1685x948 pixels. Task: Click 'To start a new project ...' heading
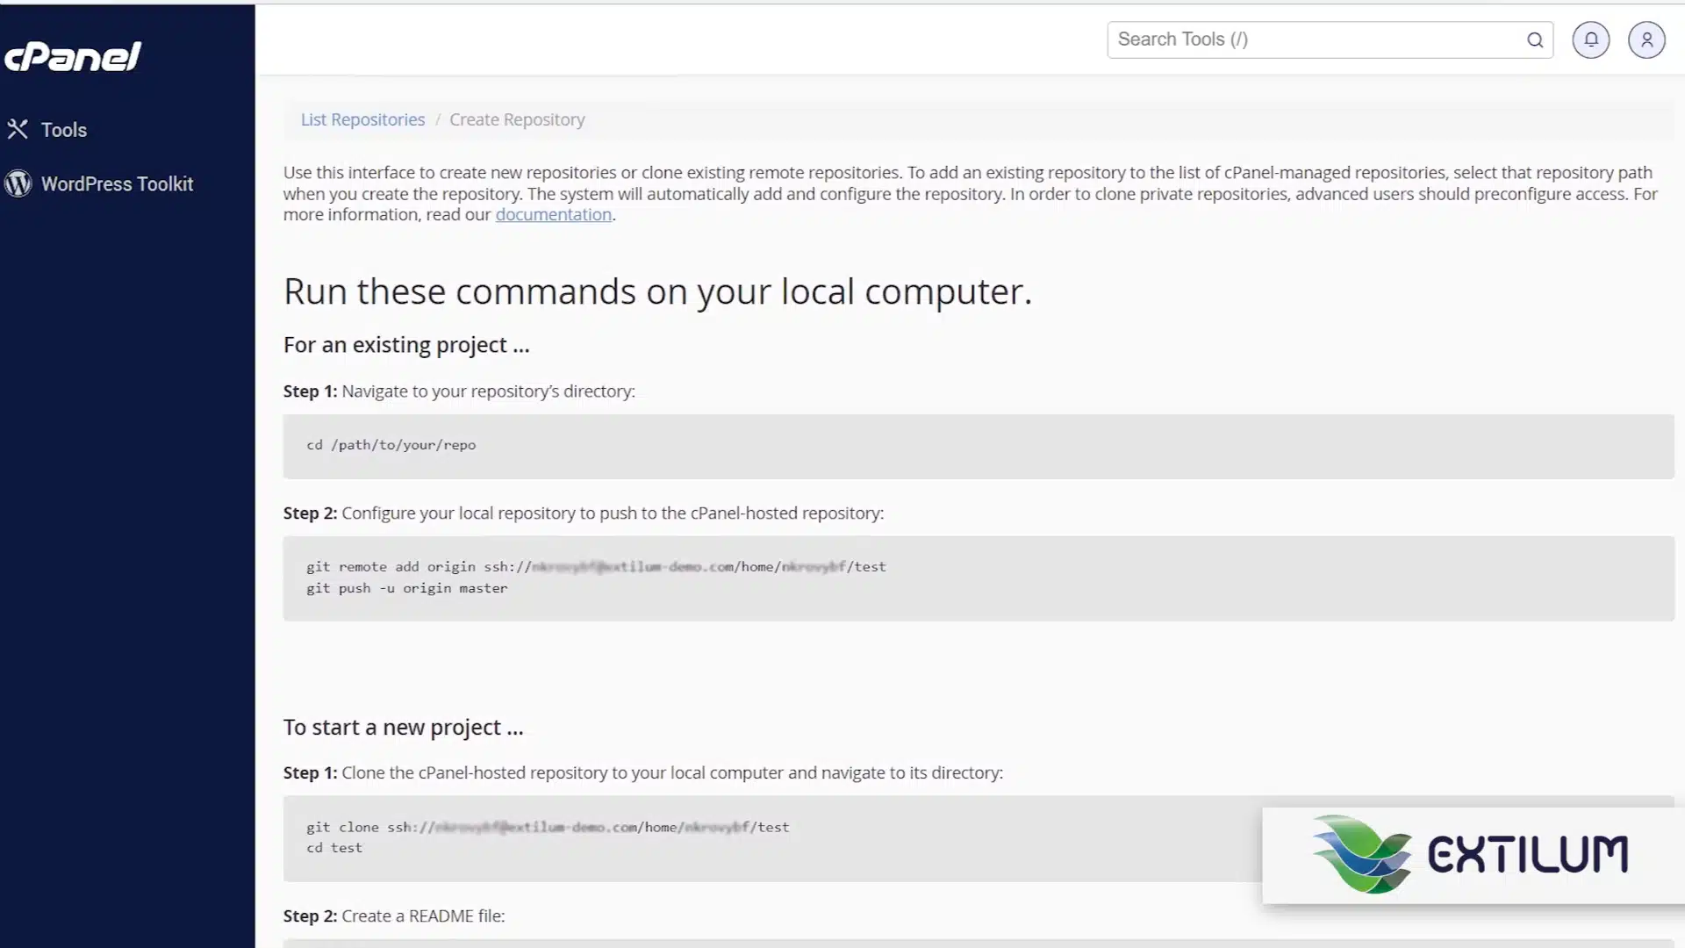[403, 728]
